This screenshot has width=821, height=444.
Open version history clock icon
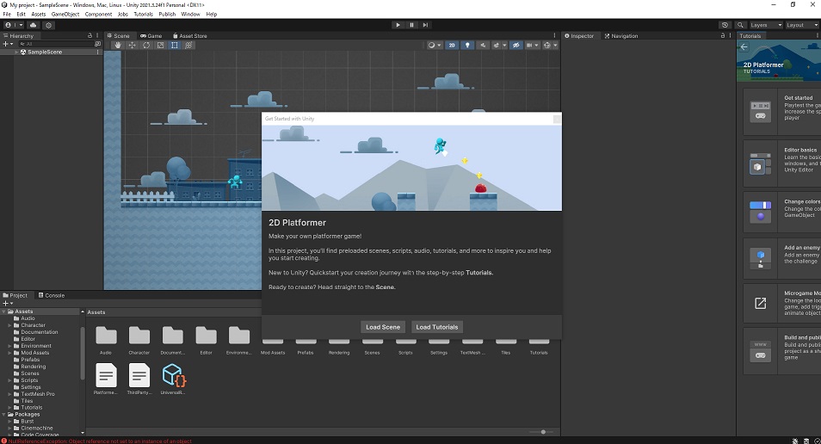[x=725, y=25]
